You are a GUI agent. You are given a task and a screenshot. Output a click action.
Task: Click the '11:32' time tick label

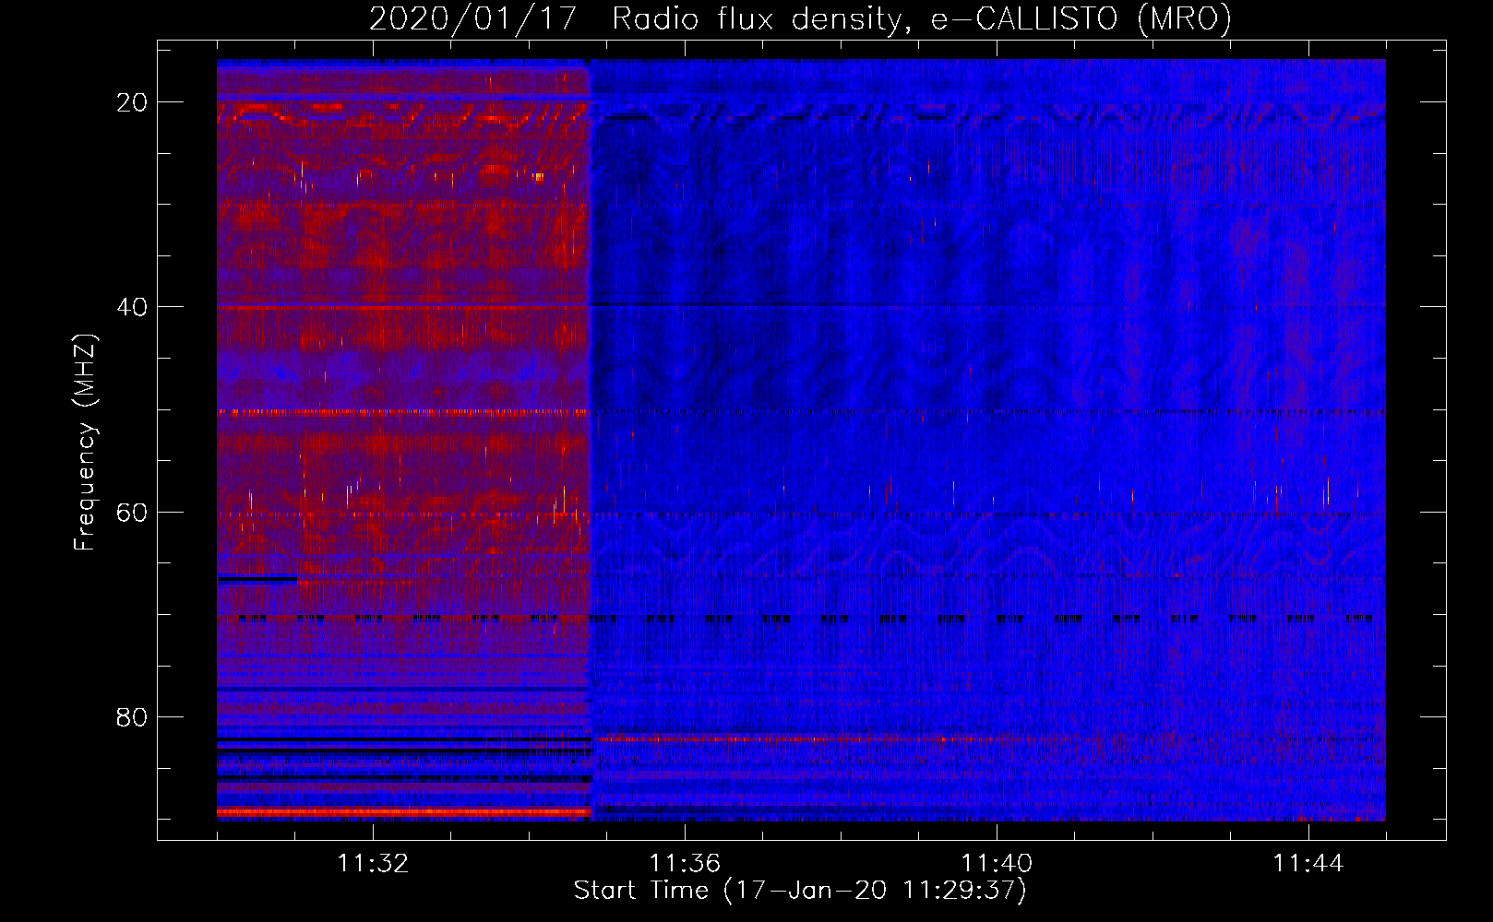coord(373,864)
